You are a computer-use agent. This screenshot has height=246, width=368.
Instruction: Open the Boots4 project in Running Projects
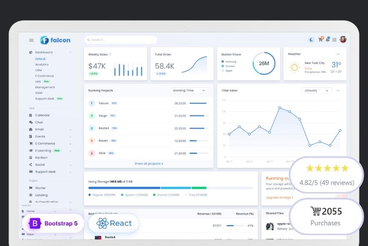point(149,128)
